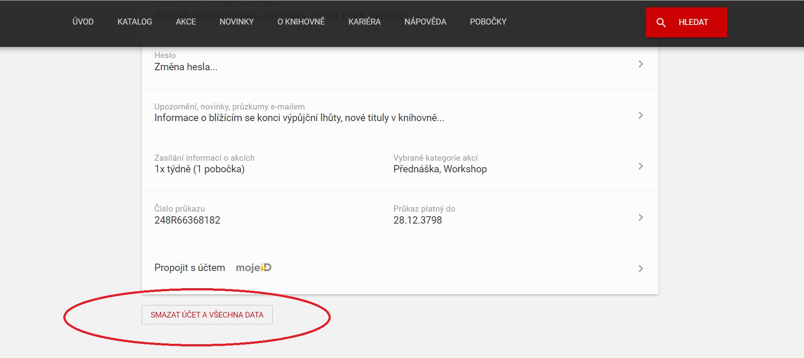Click the mojeID logo

pyautogui.click(x=254, y=268)
